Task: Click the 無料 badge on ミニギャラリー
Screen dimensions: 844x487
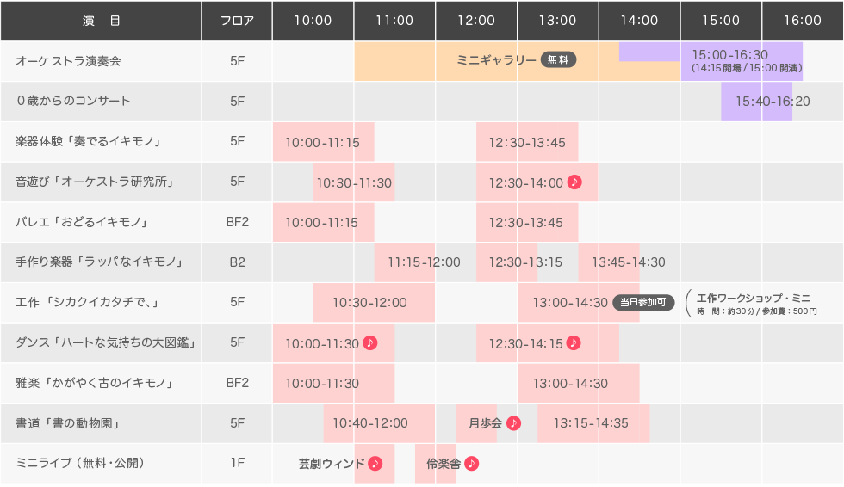Action: coord(558,60)
